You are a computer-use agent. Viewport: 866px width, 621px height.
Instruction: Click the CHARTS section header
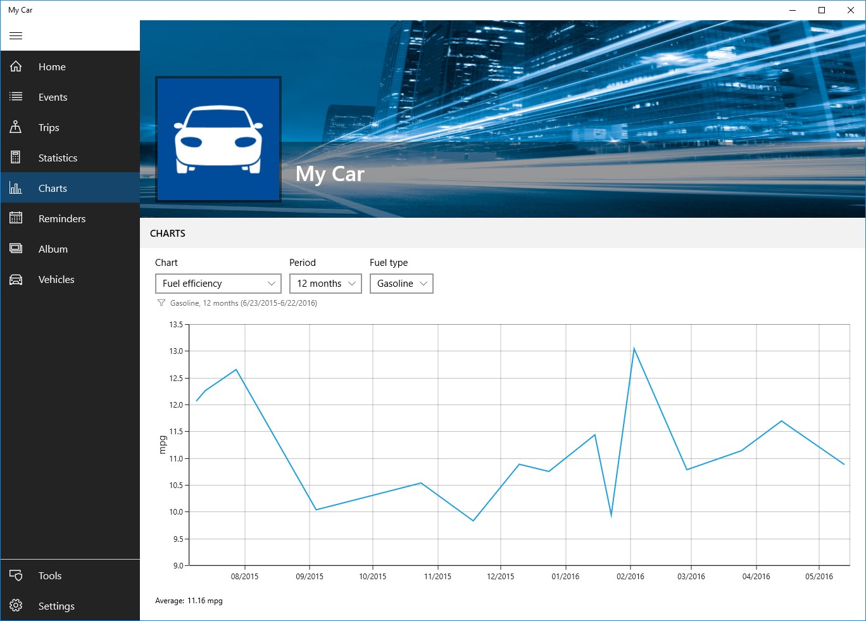[x=168, y=233]
